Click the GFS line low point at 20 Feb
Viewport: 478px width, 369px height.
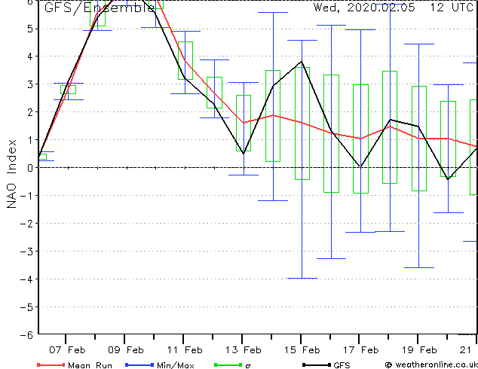click(448, 179)
